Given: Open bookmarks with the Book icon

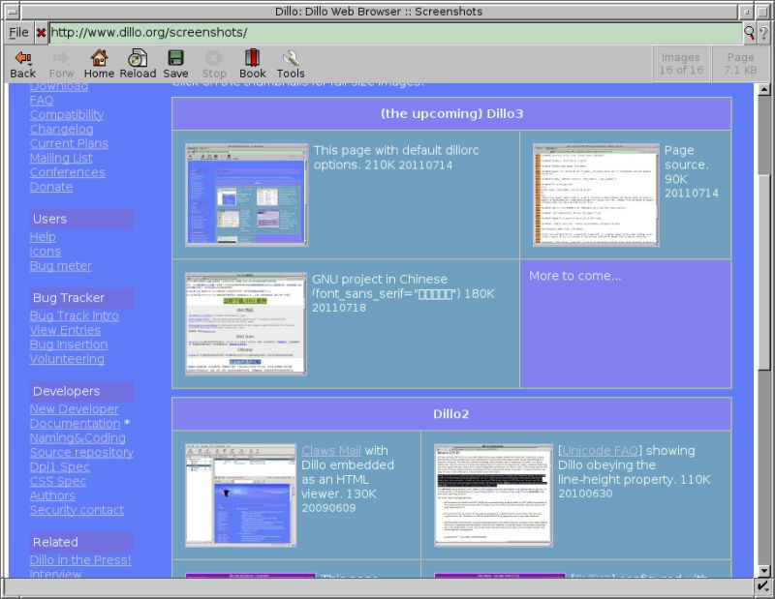Looking at the screenshot, I should pyautogui.click(x=252, y=61).
